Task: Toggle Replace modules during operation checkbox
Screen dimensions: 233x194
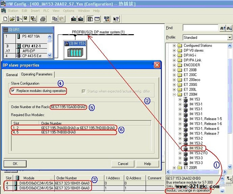Action: pyautogui.click(x=13, y=91)
